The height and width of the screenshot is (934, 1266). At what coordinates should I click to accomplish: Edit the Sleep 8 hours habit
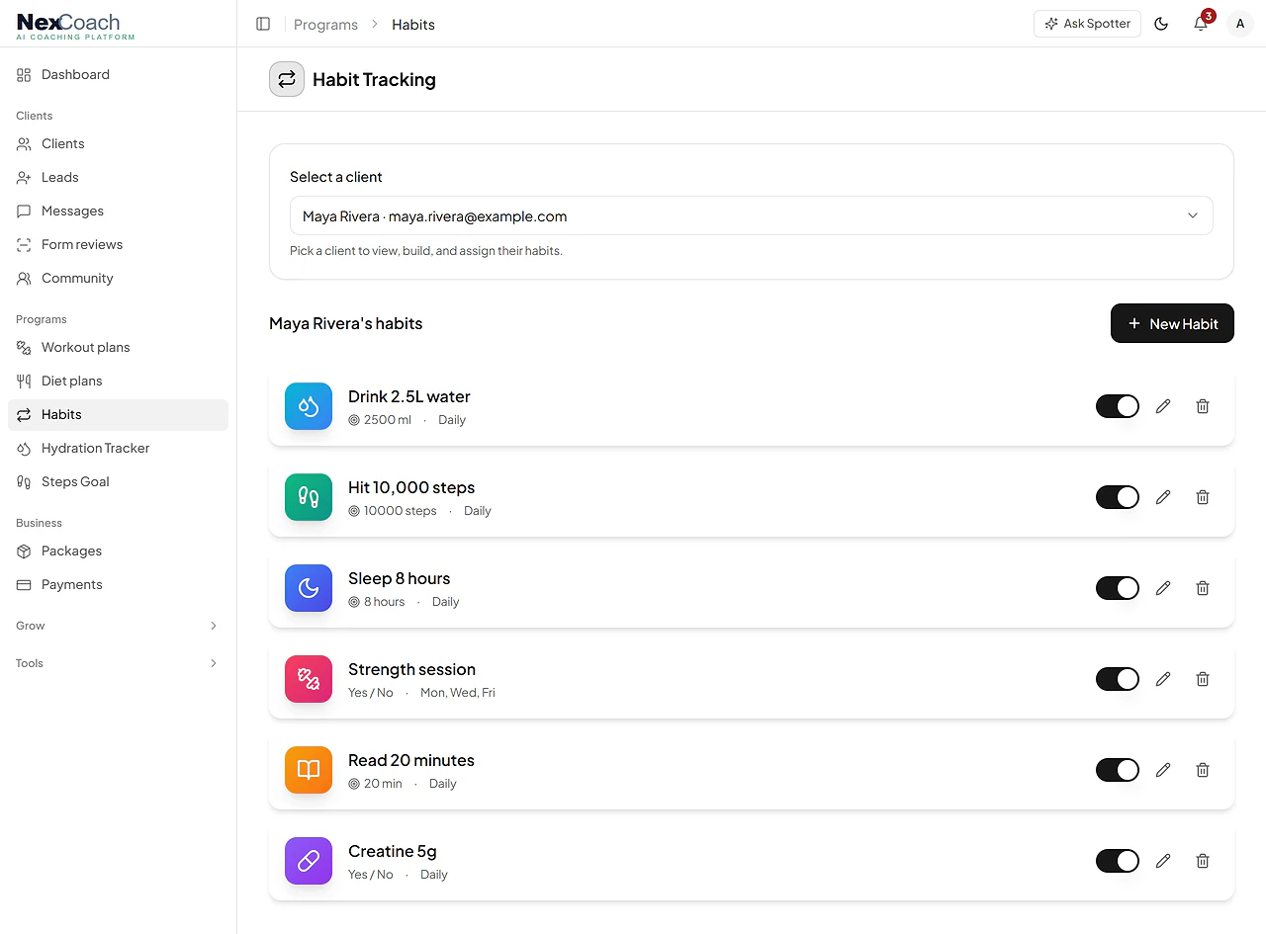click(x=1163, y=588)
